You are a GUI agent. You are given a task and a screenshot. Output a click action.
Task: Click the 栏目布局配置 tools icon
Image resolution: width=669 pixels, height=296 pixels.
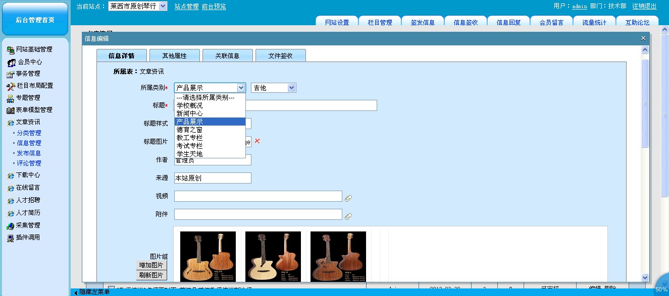point(10,86)
